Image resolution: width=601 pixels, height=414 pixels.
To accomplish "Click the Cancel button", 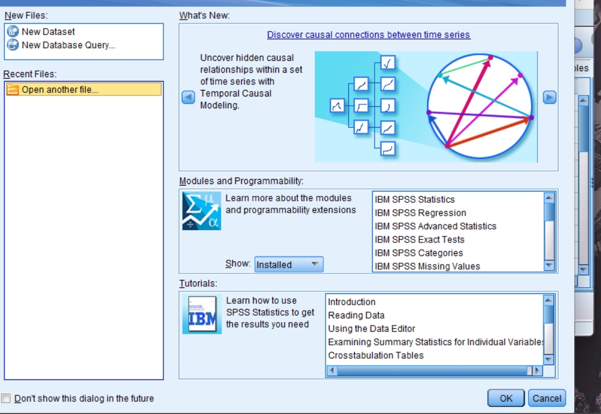I will coord(547,398).
